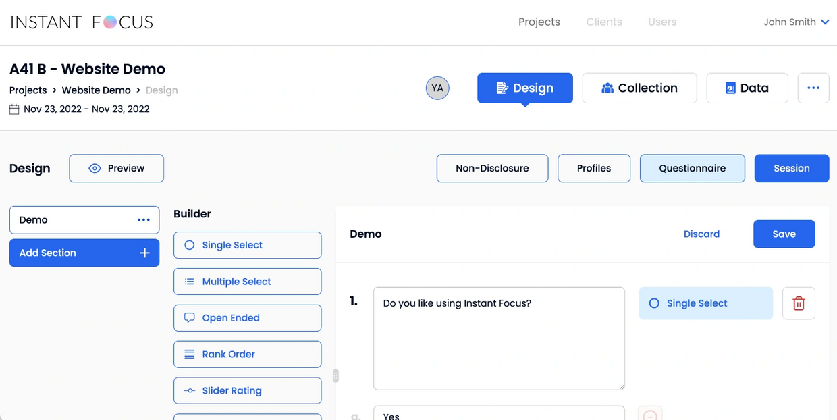
Task: Add a Multiple Select question type
Action: 247,282
